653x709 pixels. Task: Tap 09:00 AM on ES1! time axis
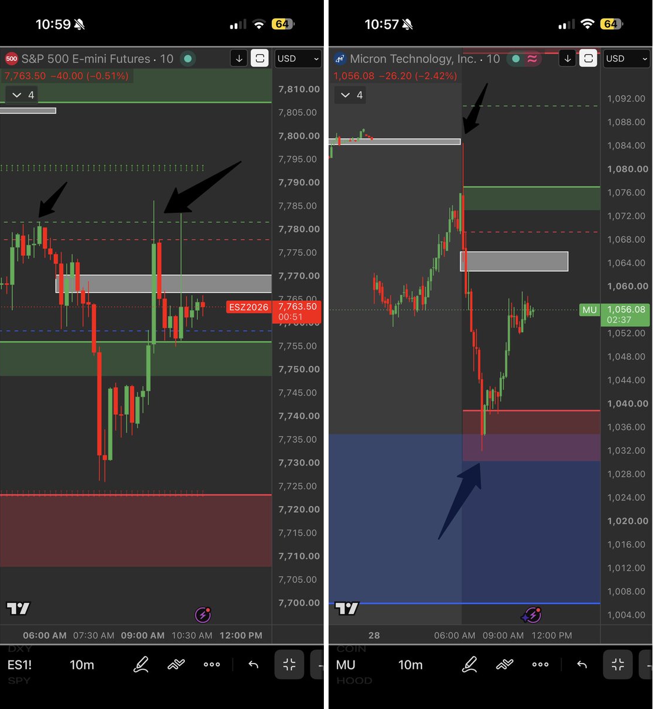(143, 636)
